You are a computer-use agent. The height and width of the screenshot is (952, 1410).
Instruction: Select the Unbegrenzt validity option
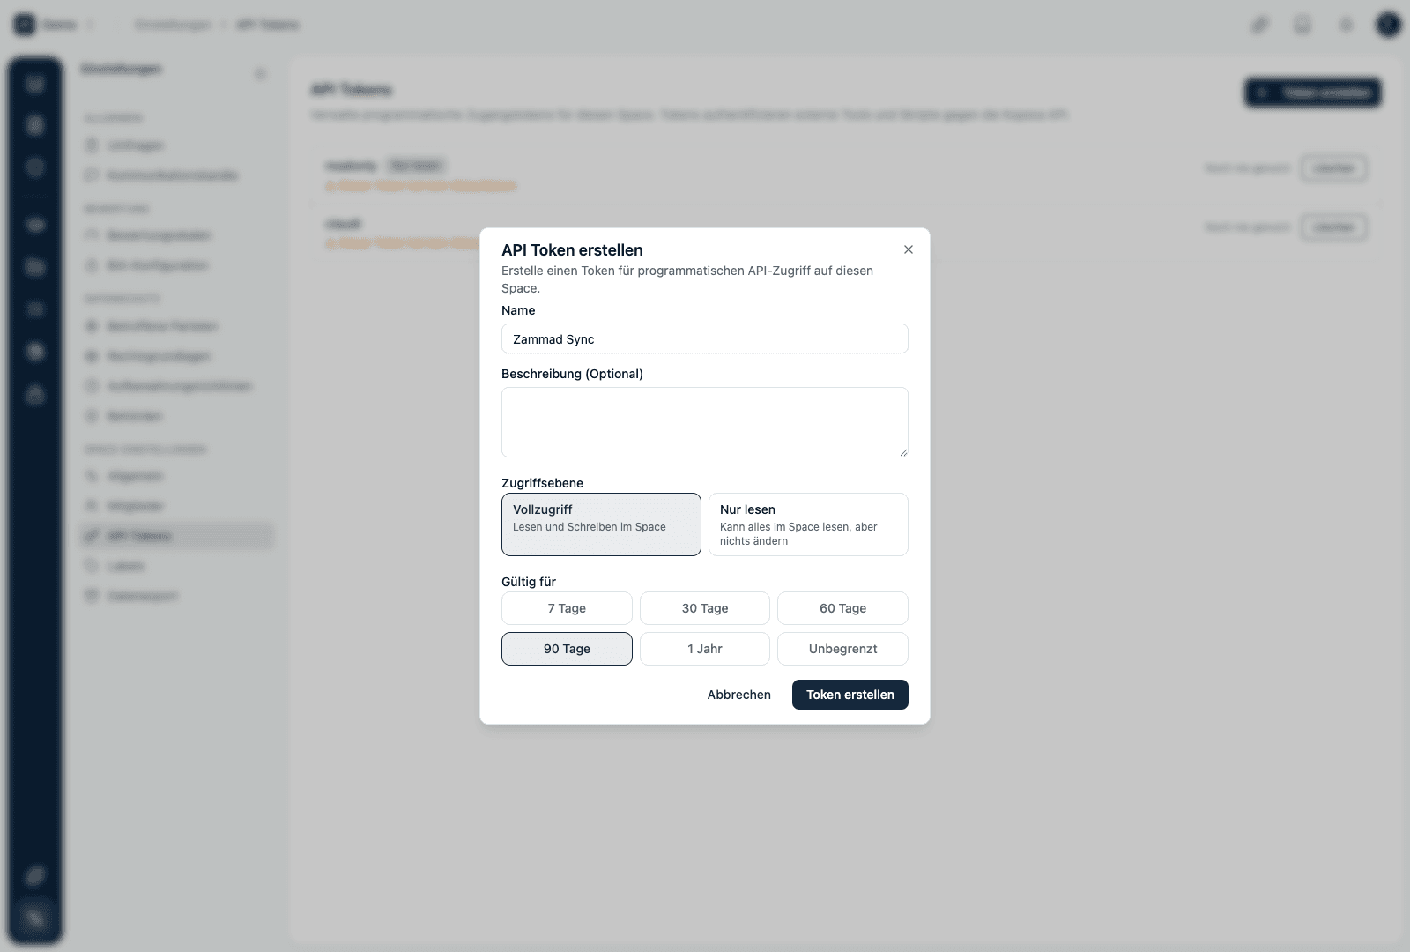[x=842, y=649]
